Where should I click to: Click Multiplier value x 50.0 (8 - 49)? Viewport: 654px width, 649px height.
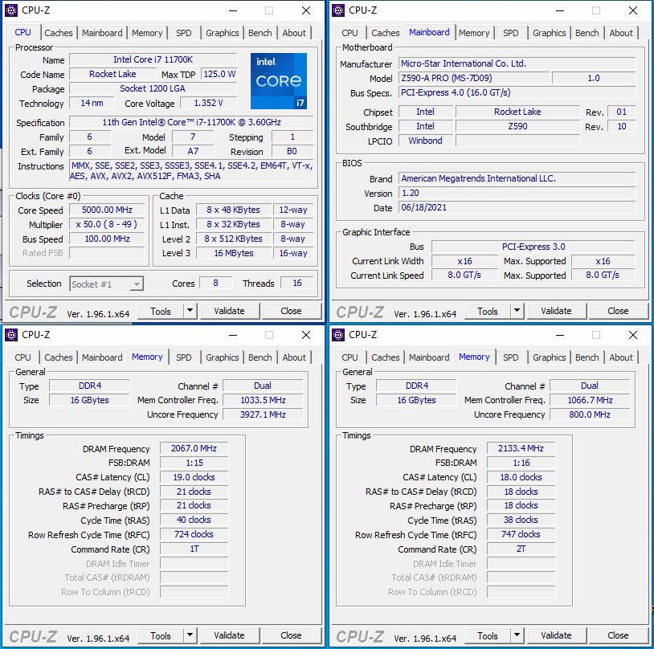click(107, 224)
